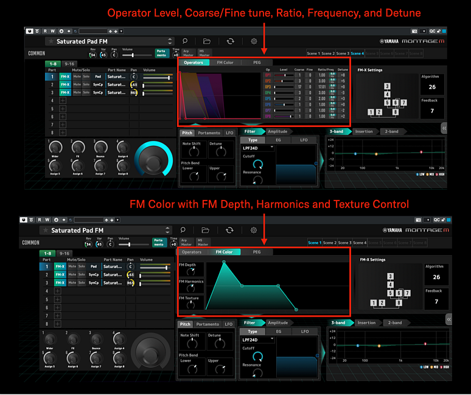Click OP3 Ratio/Freq value 17.01, Operators-view window

click(322, 87)
